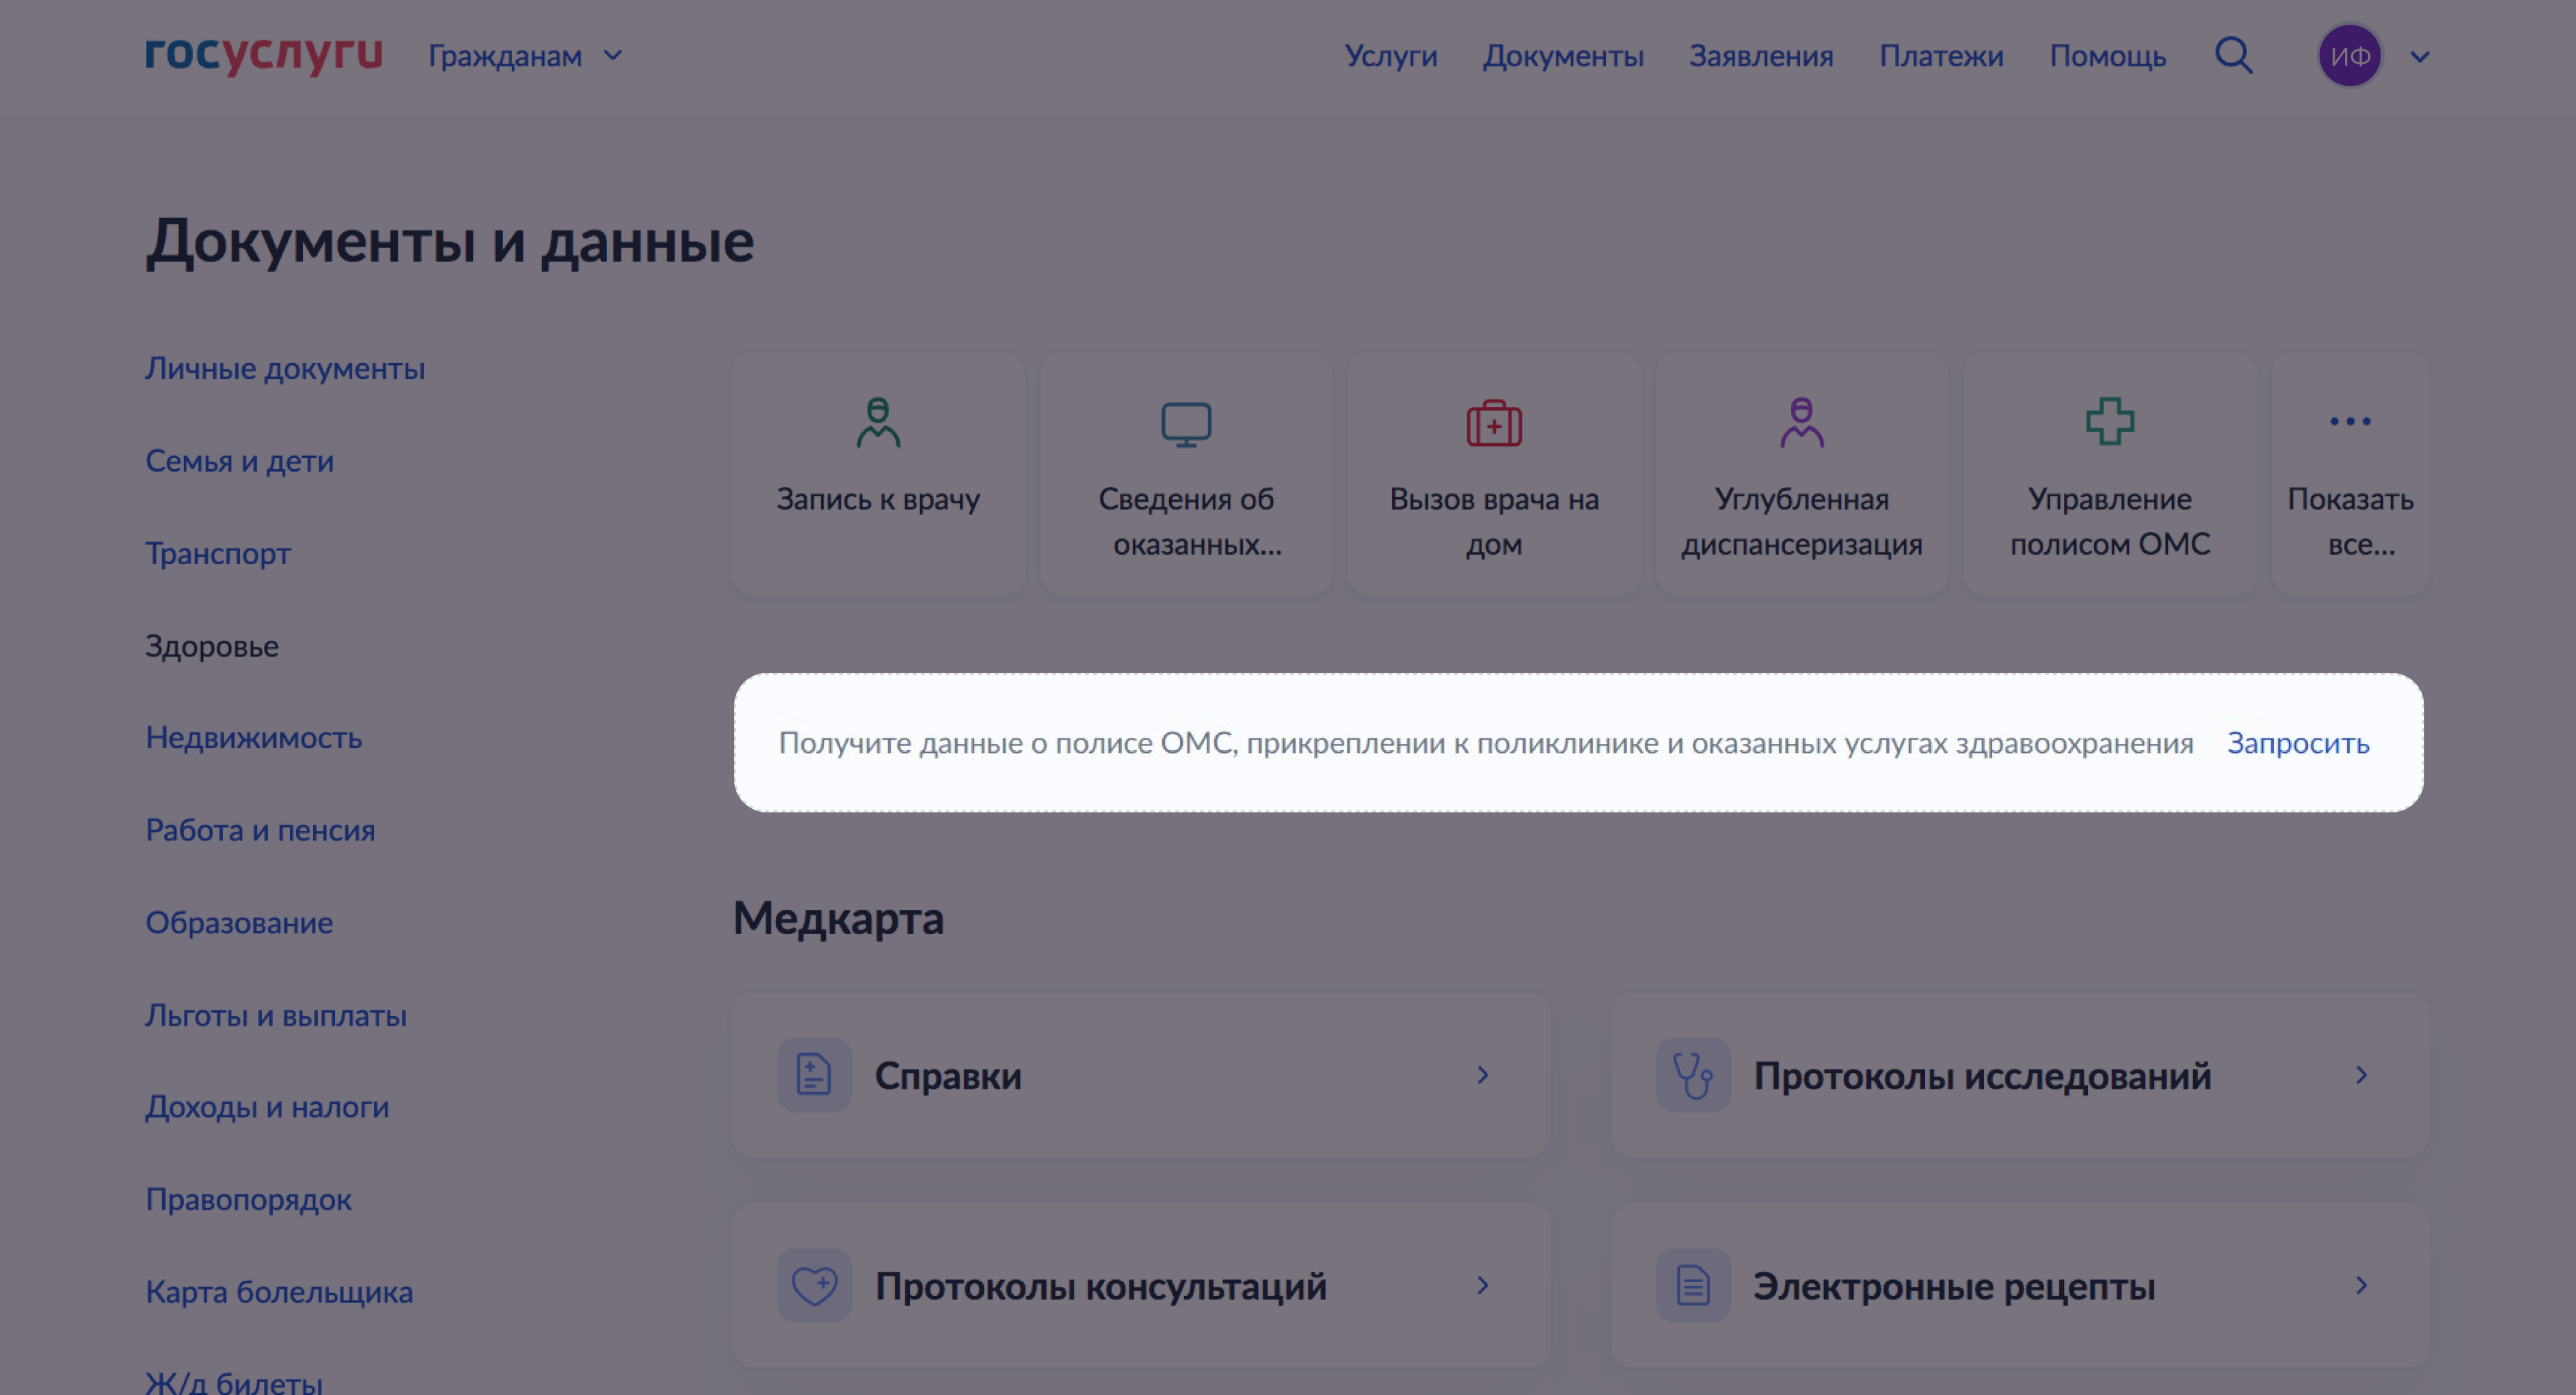
Task: Expand the profile menu chevron
Action: 2420,57
